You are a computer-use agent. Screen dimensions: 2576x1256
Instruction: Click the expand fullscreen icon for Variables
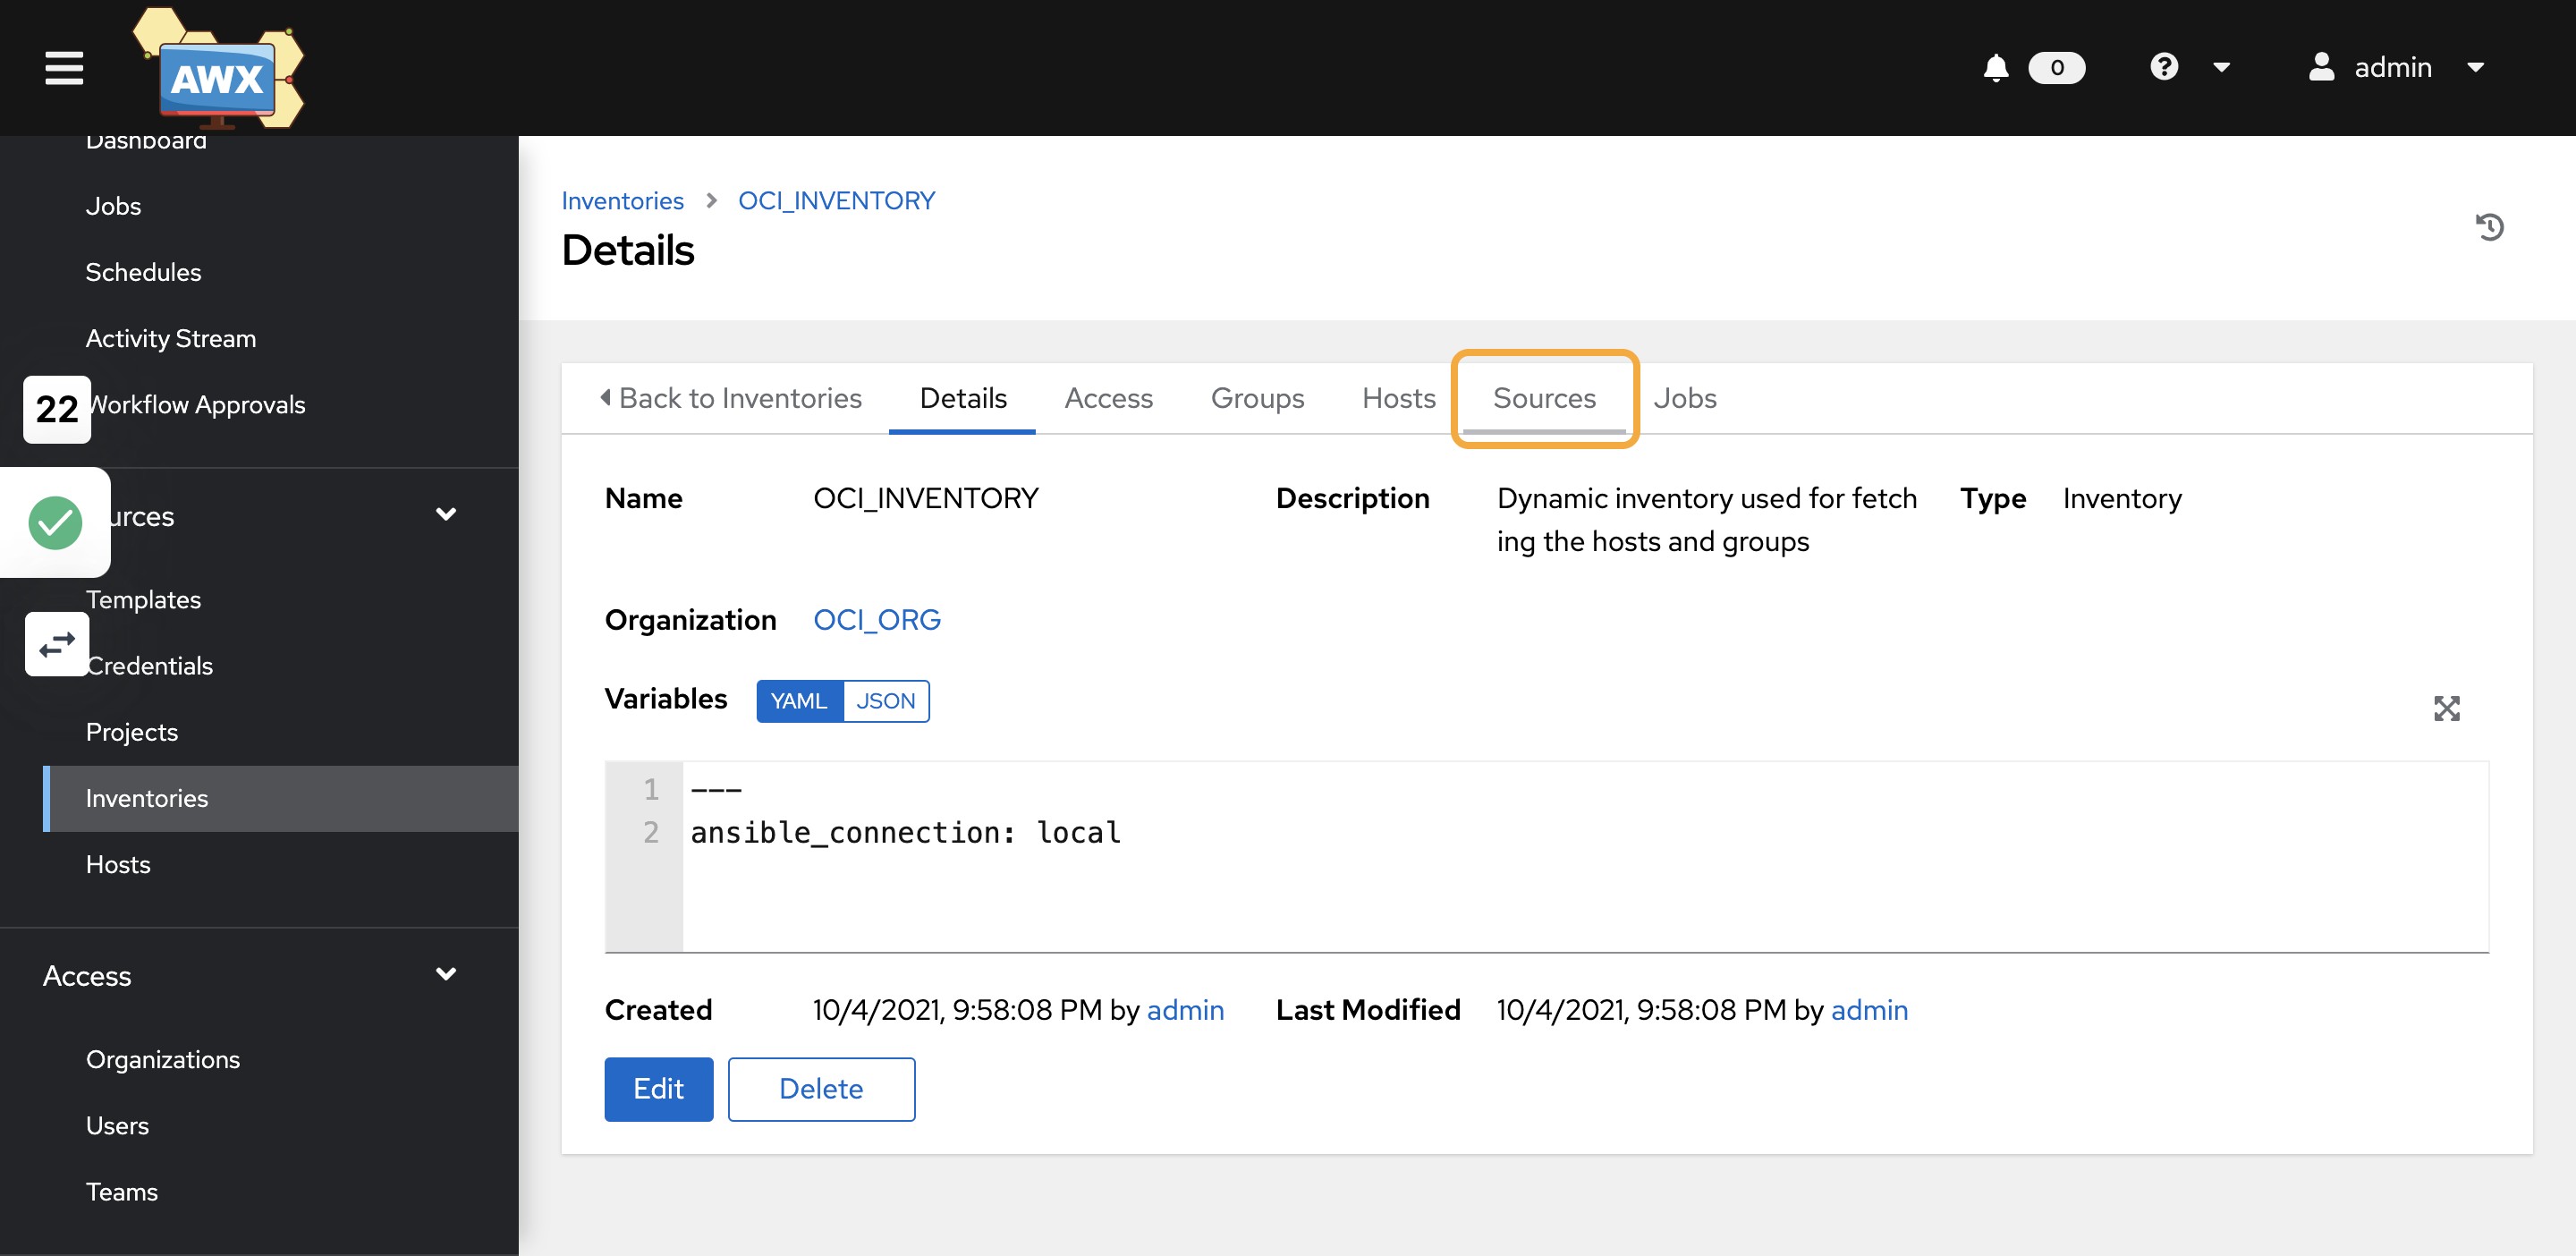point(2446,709)
